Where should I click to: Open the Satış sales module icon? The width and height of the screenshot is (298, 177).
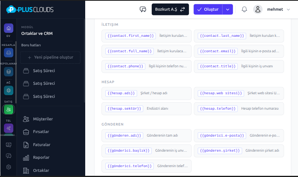pyautogui.click(x=9, y=109)
